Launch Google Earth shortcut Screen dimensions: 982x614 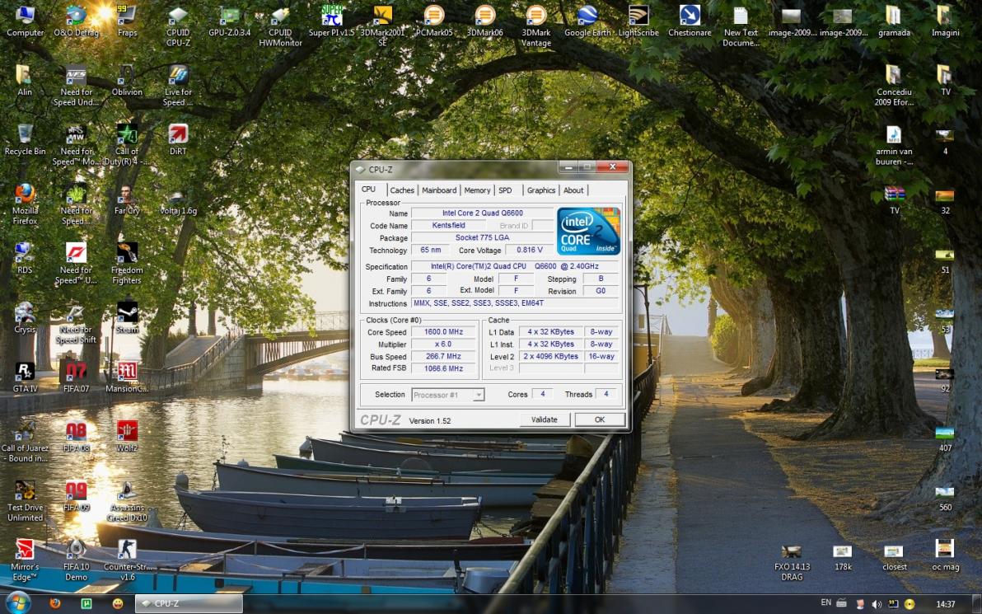587,21
